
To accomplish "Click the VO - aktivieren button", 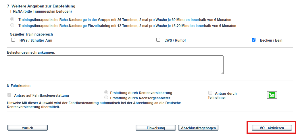I will coord(272,128).
